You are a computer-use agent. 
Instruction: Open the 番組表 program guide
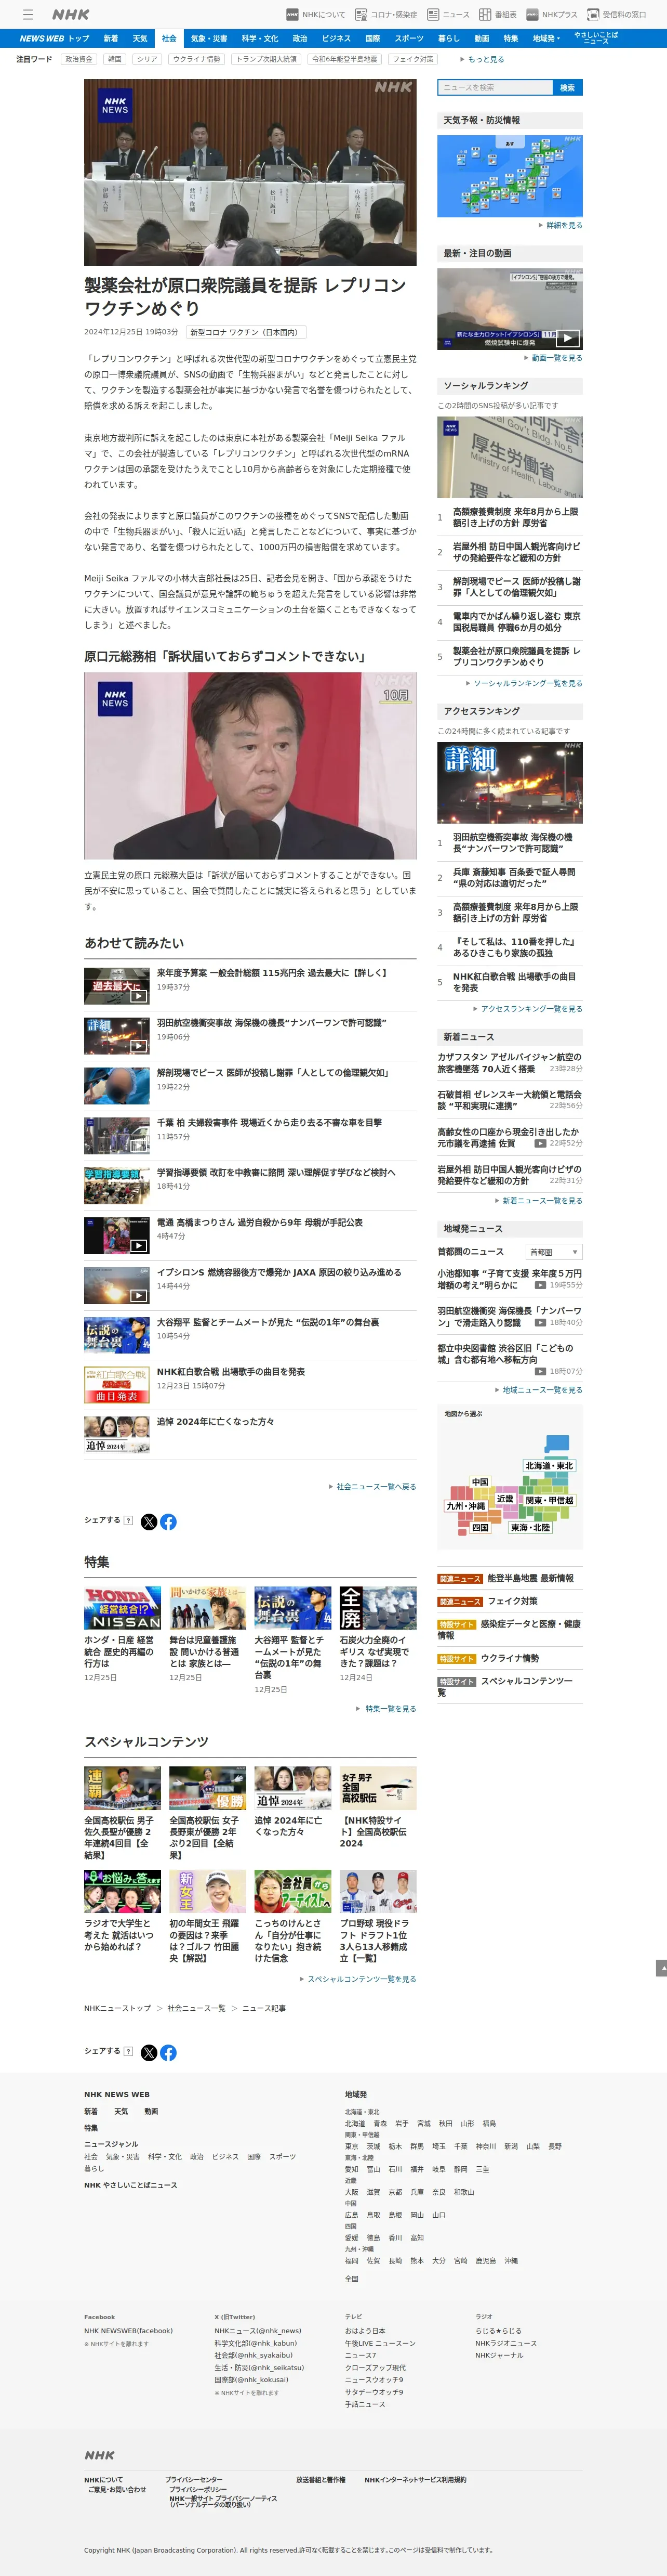(497, 15)
